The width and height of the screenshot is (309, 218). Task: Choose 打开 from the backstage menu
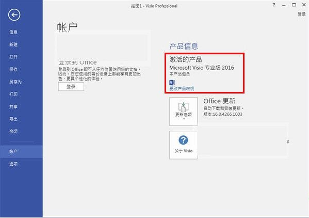(x=13, y=57)
